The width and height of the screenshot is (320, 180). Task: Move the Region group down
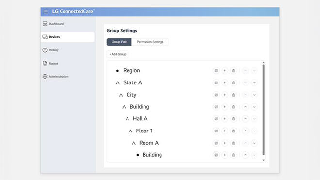254,71
